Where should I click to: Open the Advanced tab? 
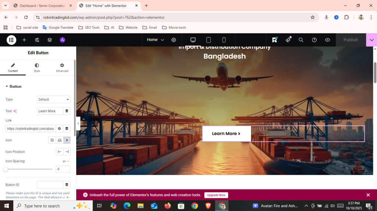[62, 68]
